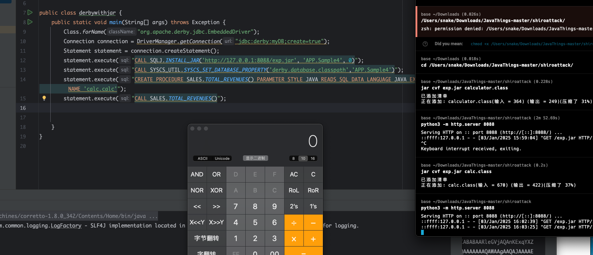The image size is (593, 255).
Task: Click digit 3 on calculator keypad
Action: pyautogui.click(x=275, y=238)
